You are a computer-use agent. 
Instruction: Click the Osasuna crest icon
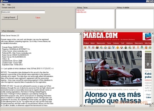(122, 48)
